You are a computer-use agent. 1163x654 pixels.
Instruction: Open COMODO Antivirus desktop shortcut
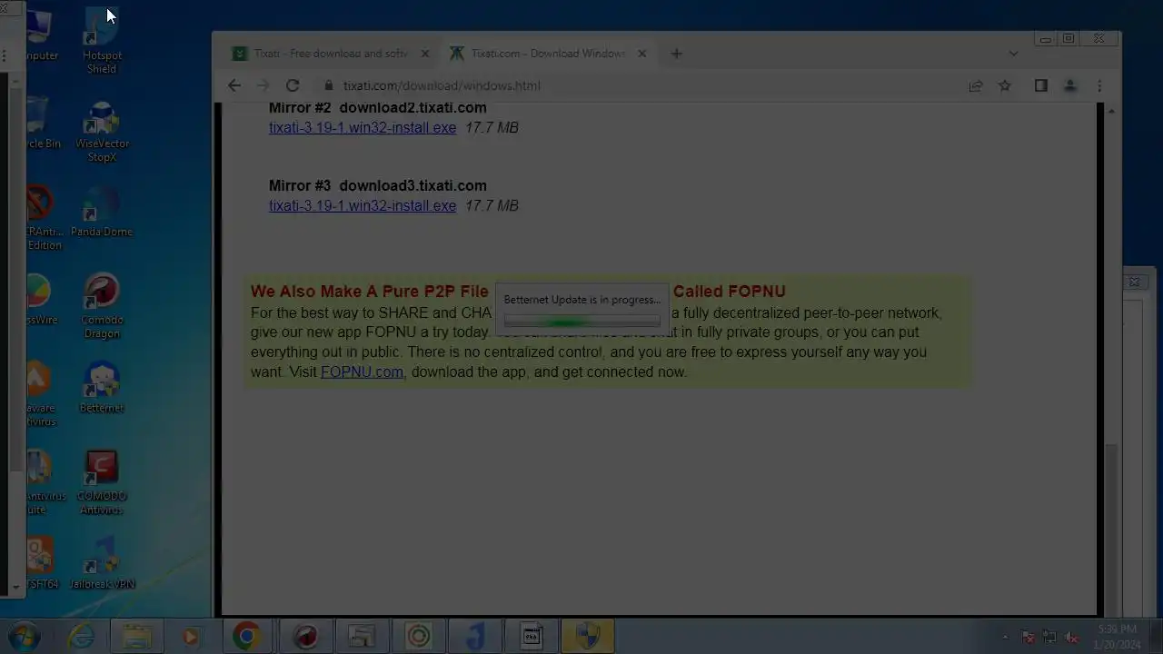click(x=102, y=482)
